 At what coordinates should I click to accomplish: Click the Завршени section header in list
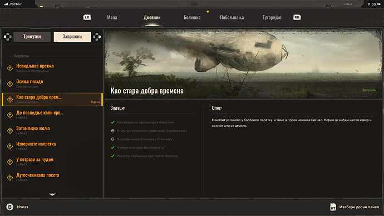click(21, 56)
